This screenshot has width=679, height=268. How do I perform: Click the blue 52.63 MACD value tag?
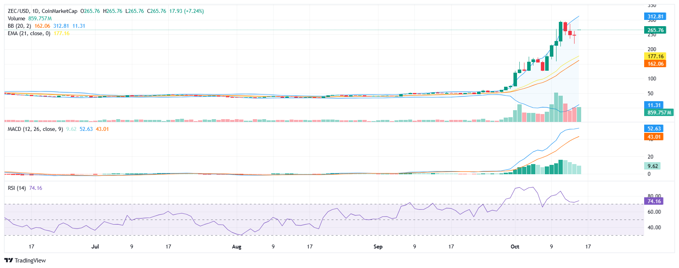(x=654, y=129)
